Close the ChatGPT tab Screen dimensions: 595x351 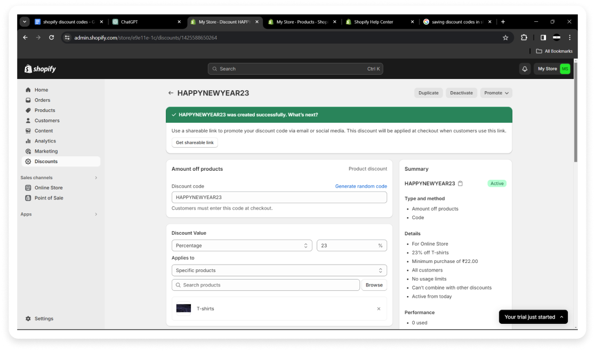[179, 22]
